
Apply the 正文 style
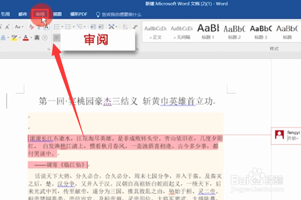(x=156, y=32)
